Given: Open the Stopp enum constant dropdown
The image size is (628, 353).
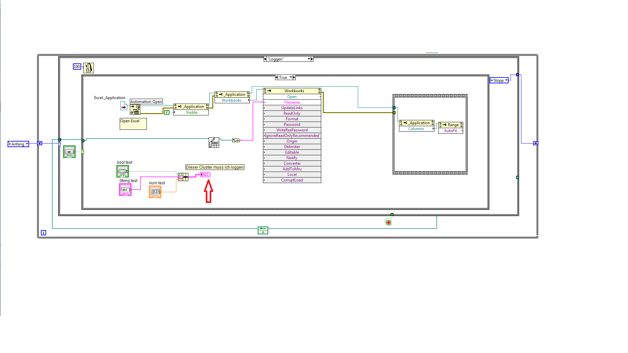Looking at the screenshot, I should (x=506, y=80).
